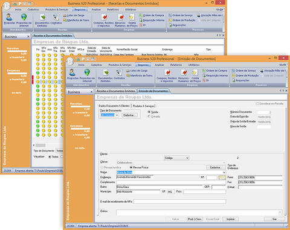
Task: Select the Saída radio button
Action: (149, 112)
